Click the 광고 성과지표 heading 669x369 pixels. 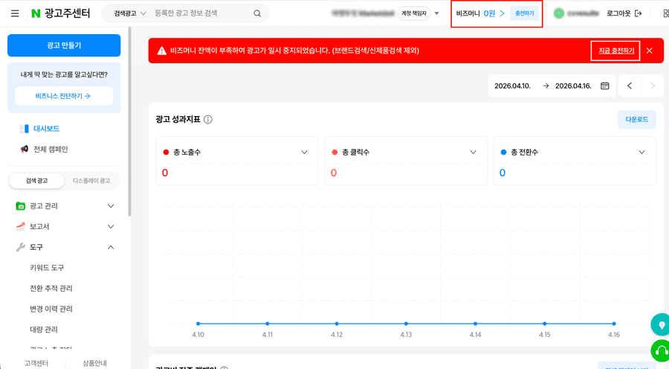tap(178, 120)
